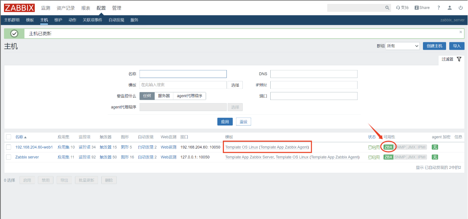Open the 群组 dropdown

(403, 46)
